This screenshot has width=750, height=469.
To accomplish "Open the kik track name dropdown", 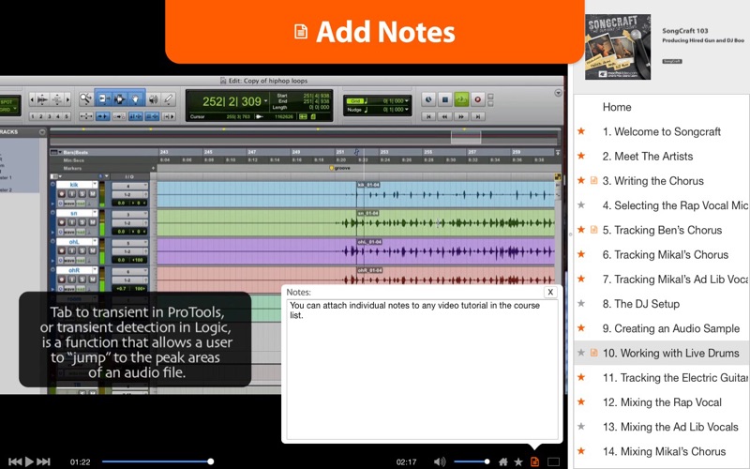I will click(95, 185).
